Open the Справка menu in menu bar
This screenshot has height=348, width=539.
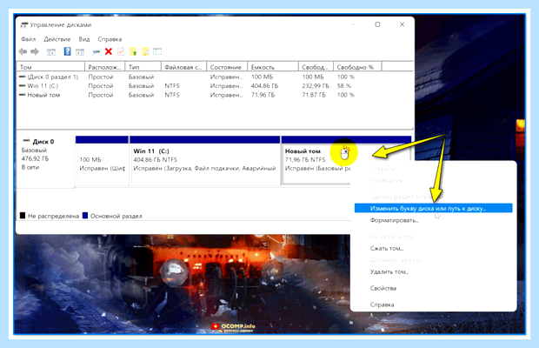pos(110,39)
